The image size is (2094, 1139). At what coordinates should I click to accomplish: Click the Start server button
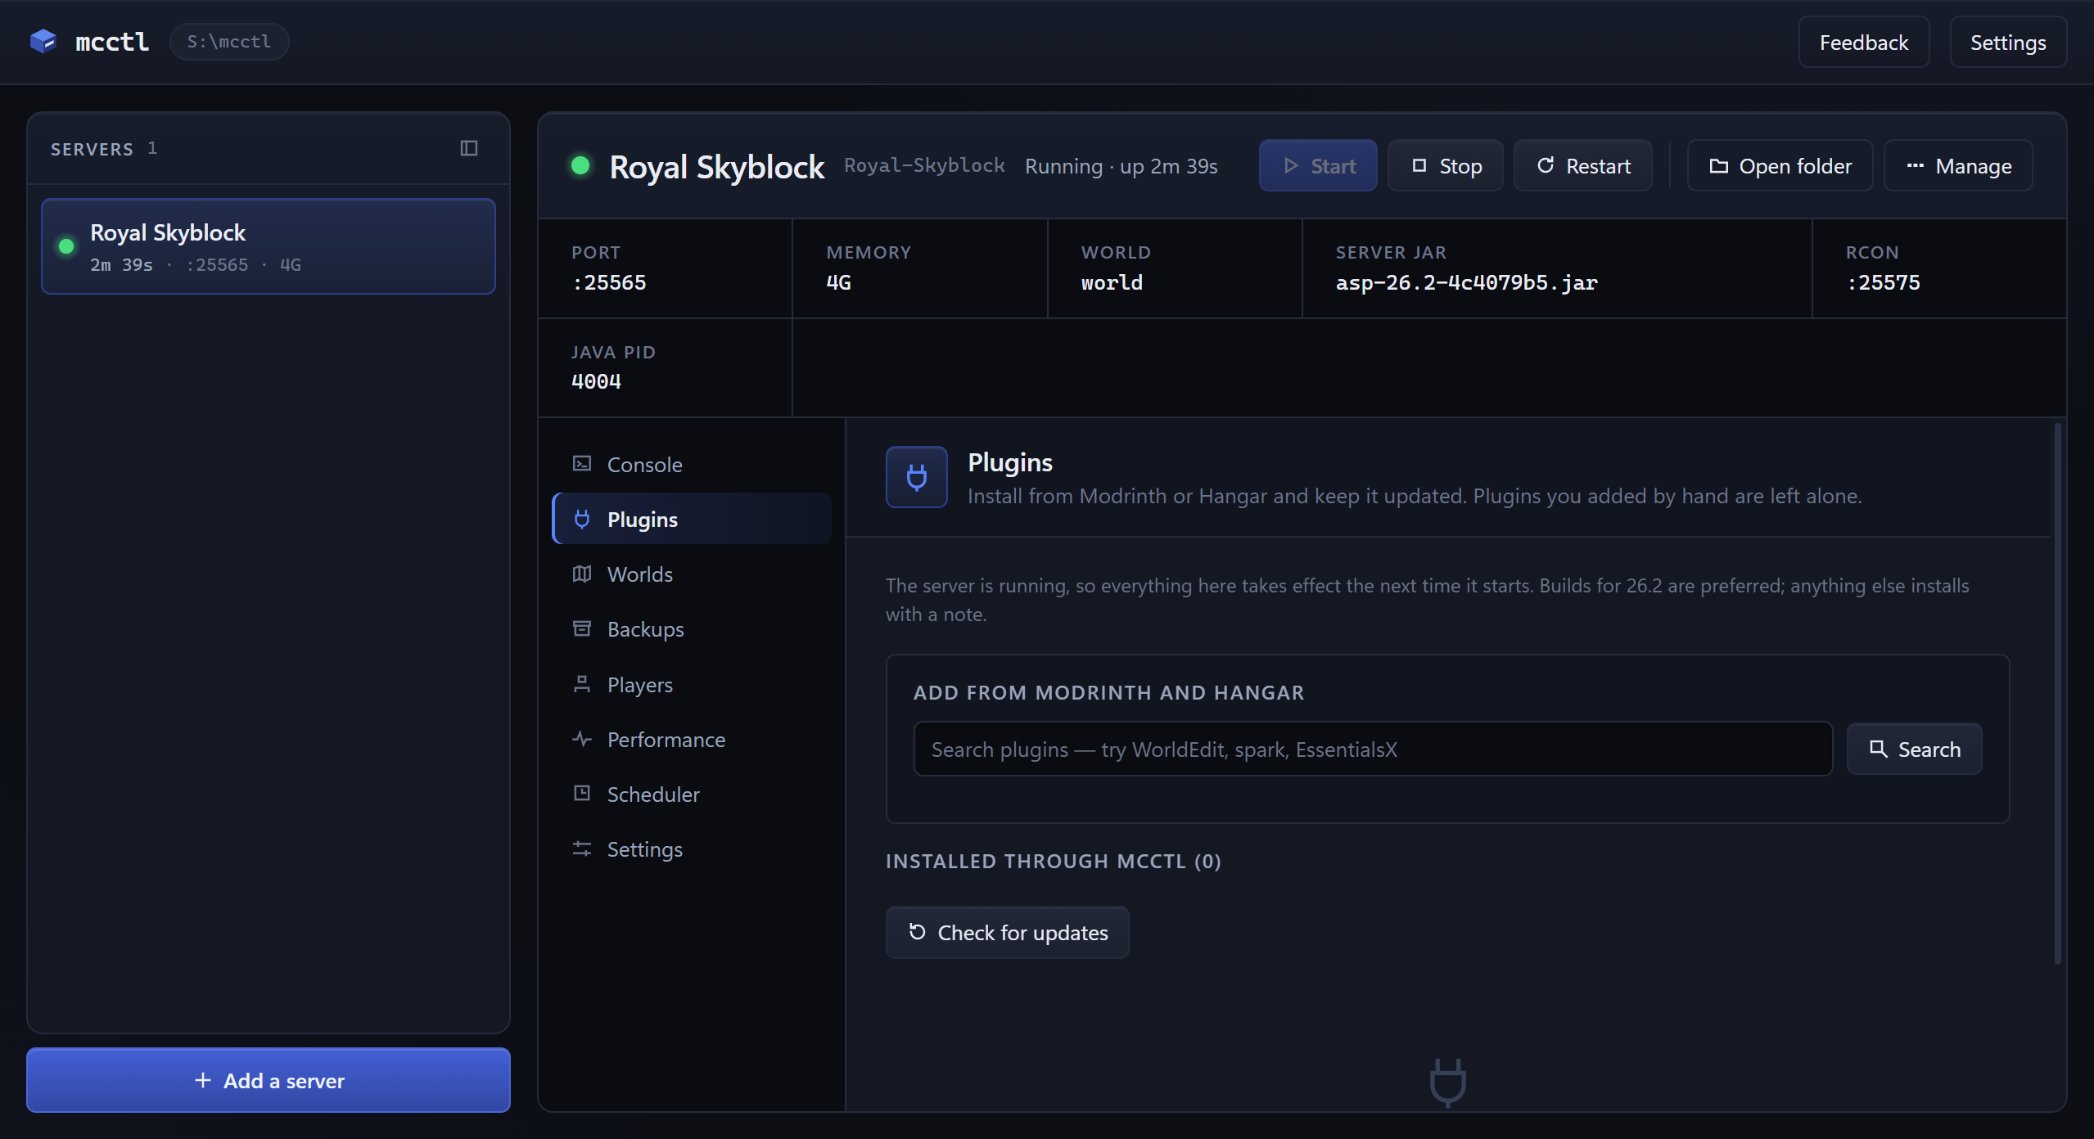click(1318, 166)
